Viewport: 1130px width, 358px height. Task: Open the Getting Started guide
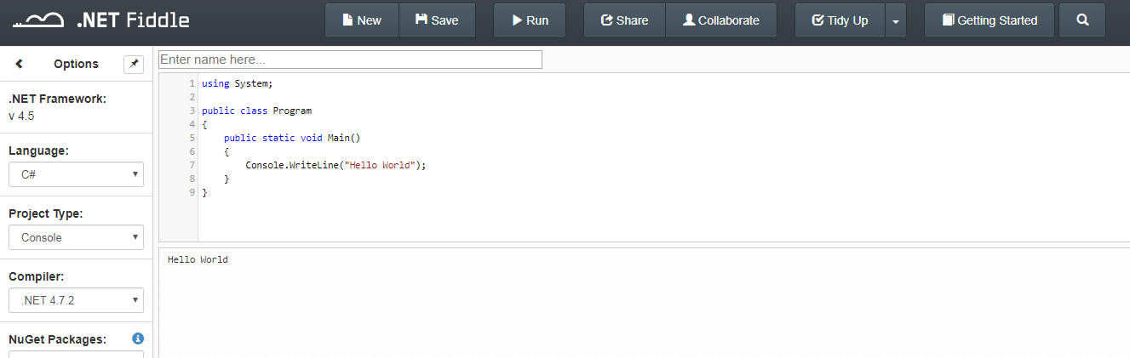coord(989,20)
